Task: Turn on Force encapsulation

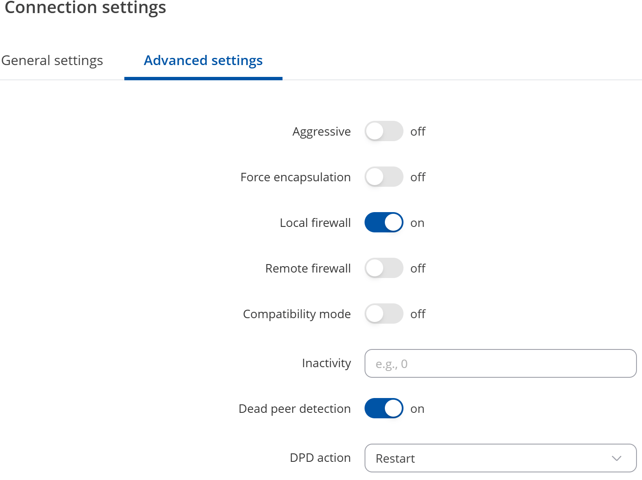Action: point(384,177)
